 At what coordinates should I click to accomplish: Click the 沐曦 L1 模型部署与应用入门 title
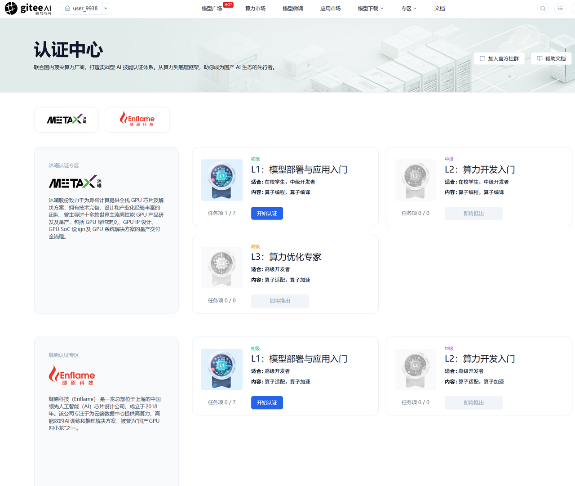[x=299, y=169]
